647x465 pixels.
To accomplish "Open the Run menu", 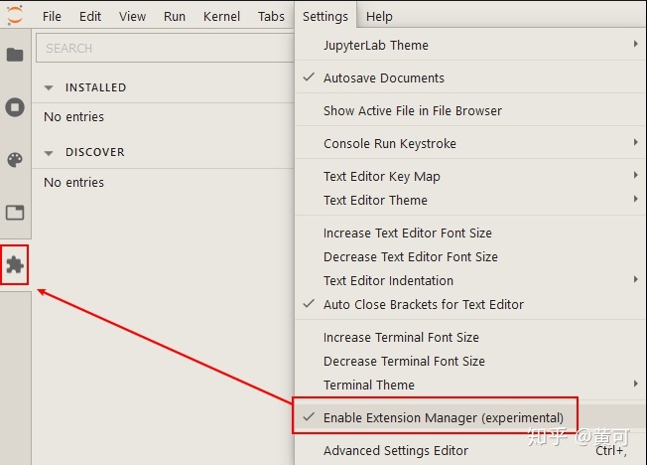I will tap(174, 16).
